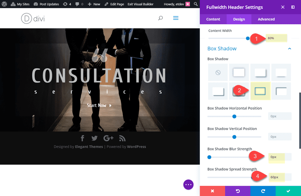This screenshot has height=196, width=301.
Task: Click the pink user avatar icon
Action: point(187,4)
